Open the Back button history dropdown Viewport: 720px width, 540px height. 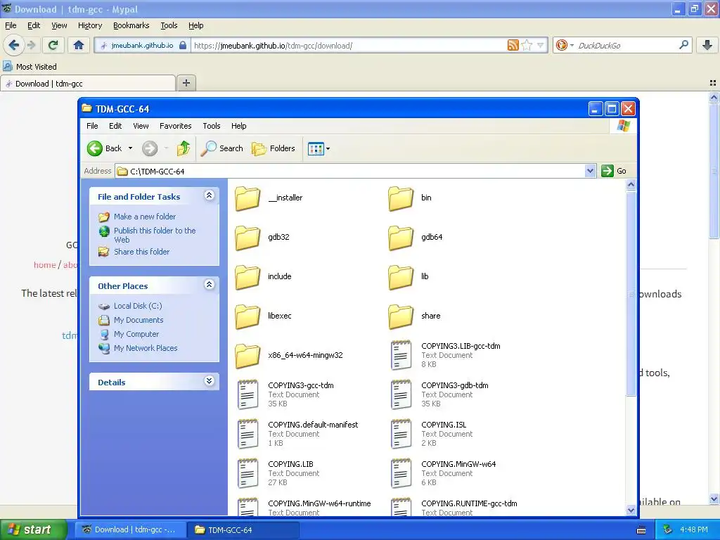click(130, 148)
